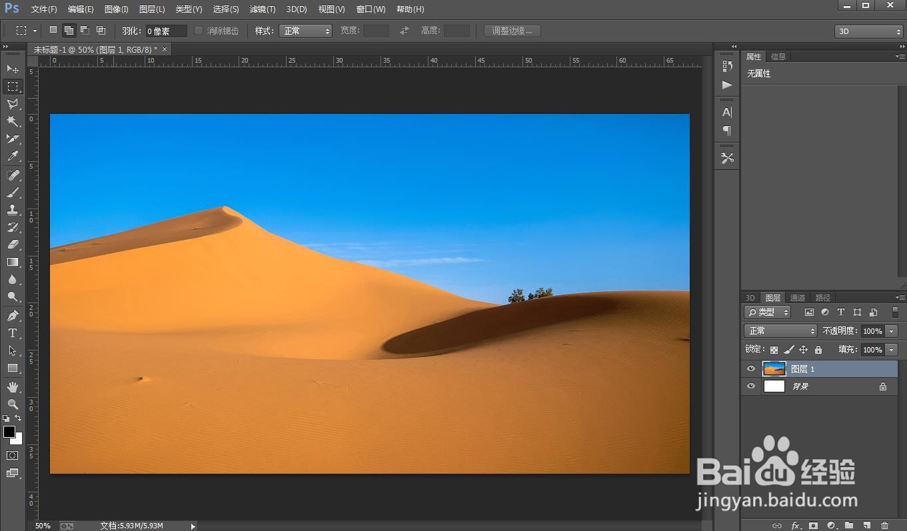Switch to the 通道 channels tab
This screenshot has width=907, height=531.
[798, 298]
